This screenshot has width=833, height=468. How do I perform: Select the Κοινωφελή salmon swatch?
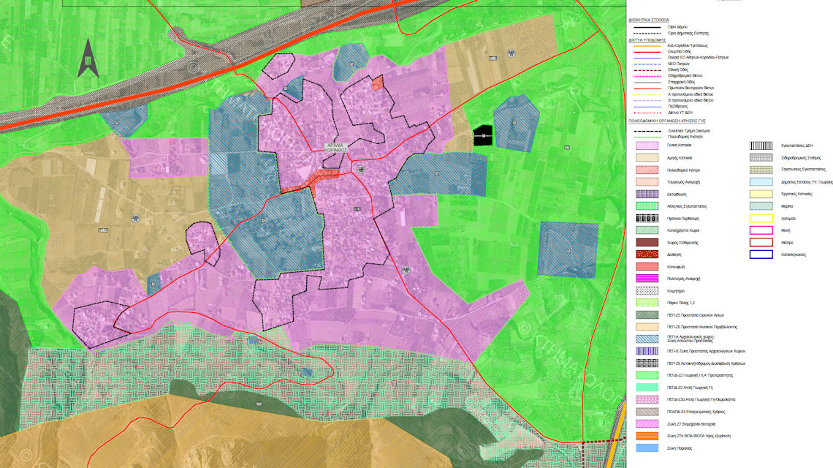pyautogui.click(x=647, y=267)
